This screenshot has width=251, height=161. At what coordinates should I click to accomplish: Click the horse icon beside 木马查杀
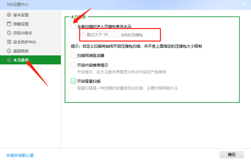click(x=9, y=60)
